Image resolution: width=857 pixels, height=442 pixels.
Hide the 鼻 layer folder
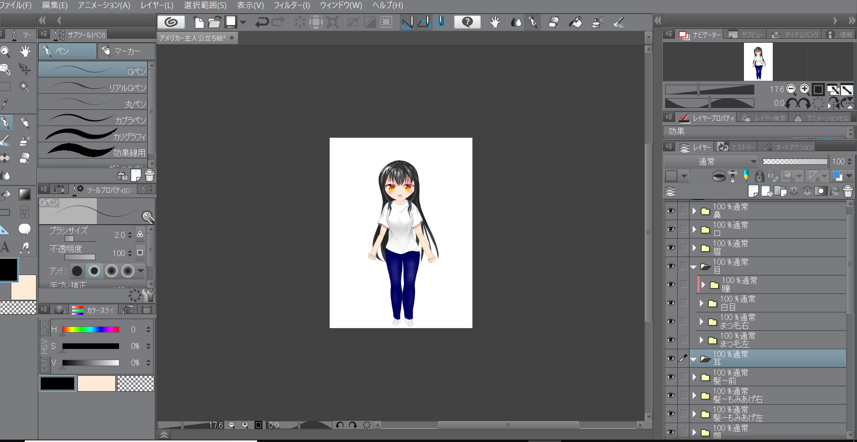point(671,211)
